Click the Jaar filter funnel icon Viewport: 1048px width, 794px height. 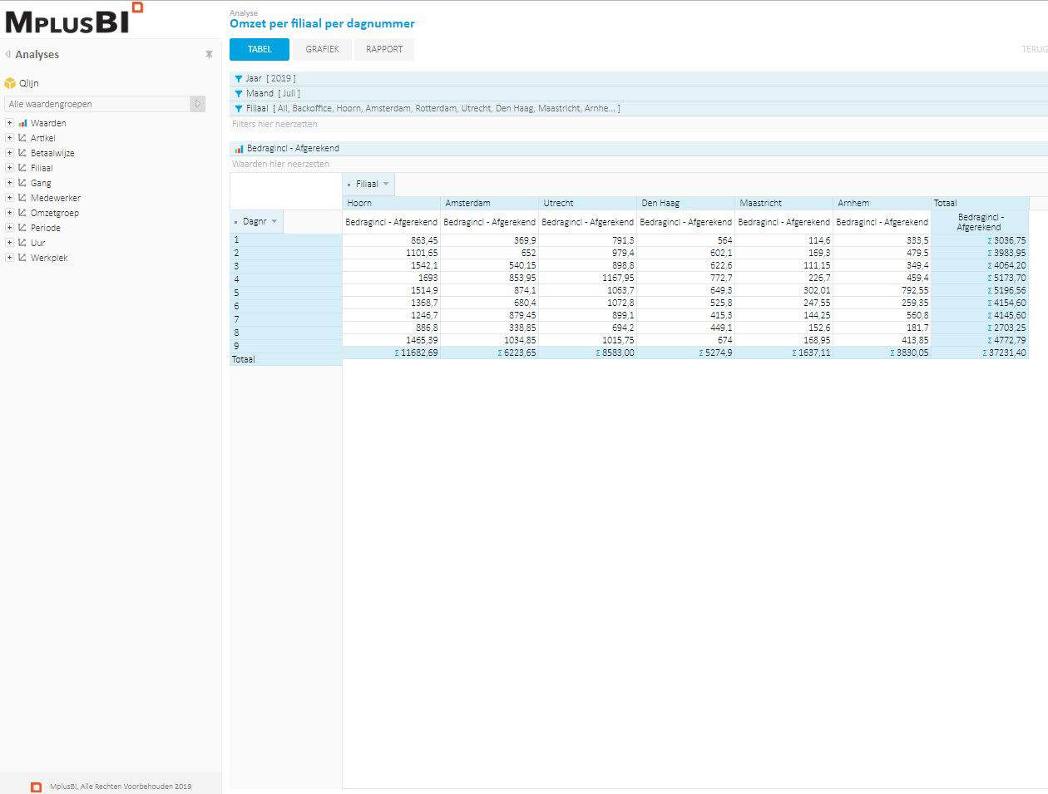pos(239,79)
